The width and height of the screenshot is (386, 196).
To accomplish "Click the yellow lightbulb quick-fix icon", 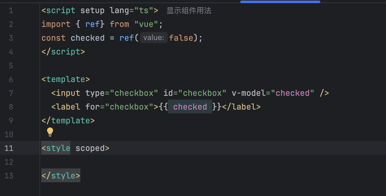I will pos(50,132).
